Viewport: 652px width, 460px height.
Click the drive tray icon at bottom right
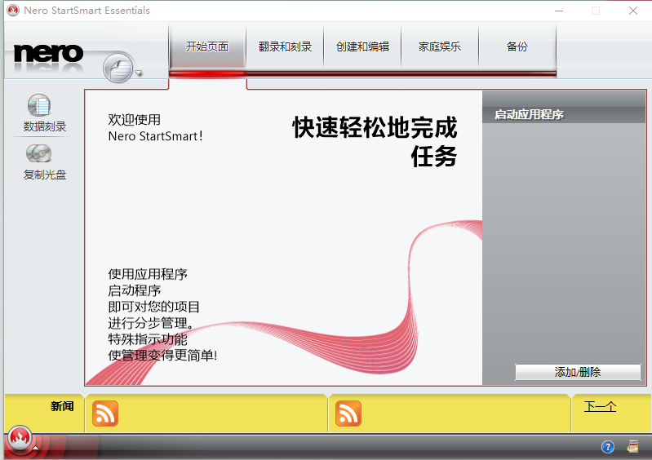click(633, 446)
